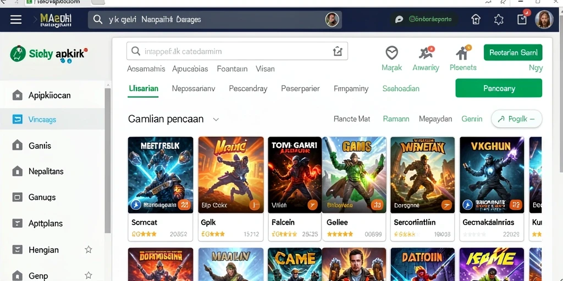Select the Mepaydan filter

435,119
